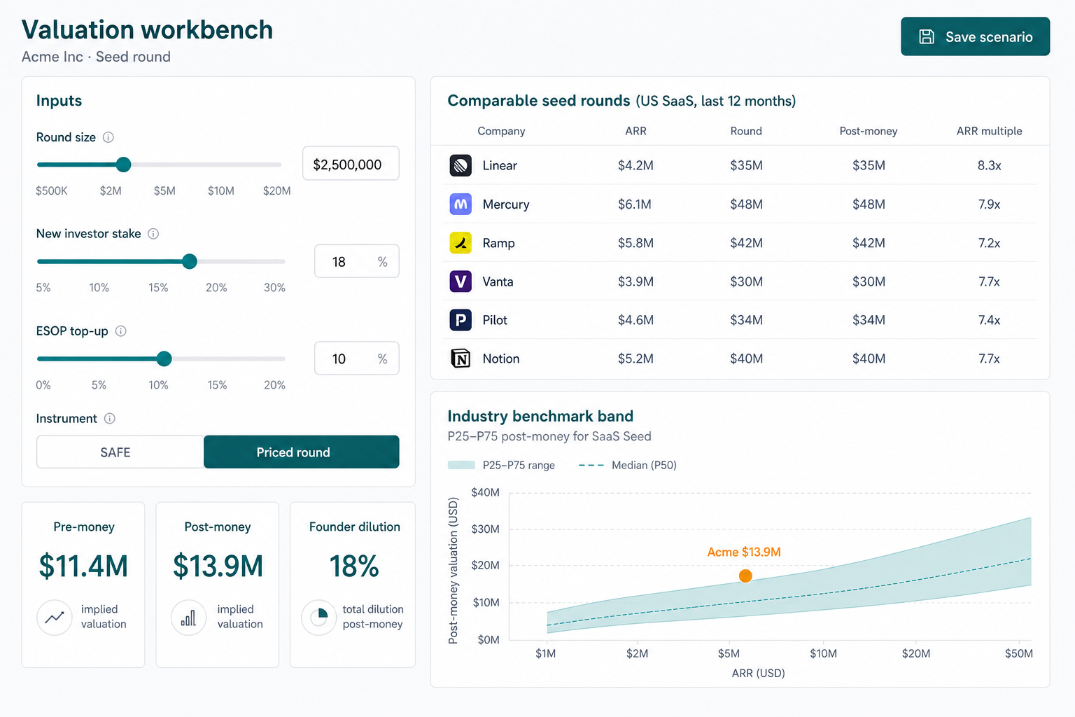Viewport: 1075px width, 717px height.
Task: Toggle the P25–P75 range legend item
Action: 501,466
